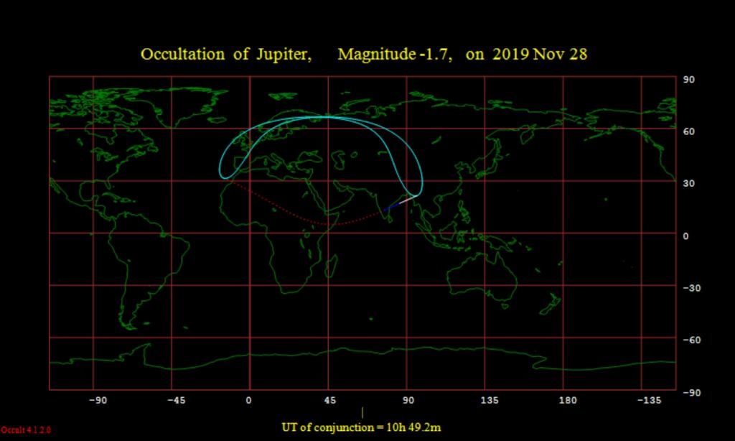The height and width of the screenshot is (441, 735).
Task: Click the '2019 Nov 28' date text
Action: (540, 55)
